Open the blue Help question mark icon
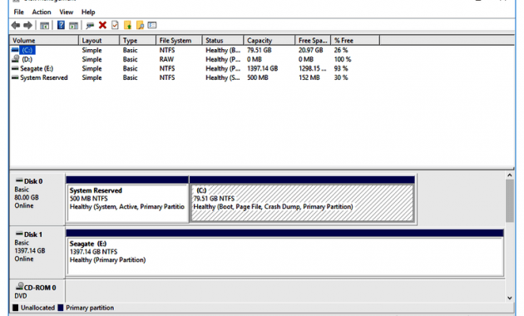 point(61,25)
